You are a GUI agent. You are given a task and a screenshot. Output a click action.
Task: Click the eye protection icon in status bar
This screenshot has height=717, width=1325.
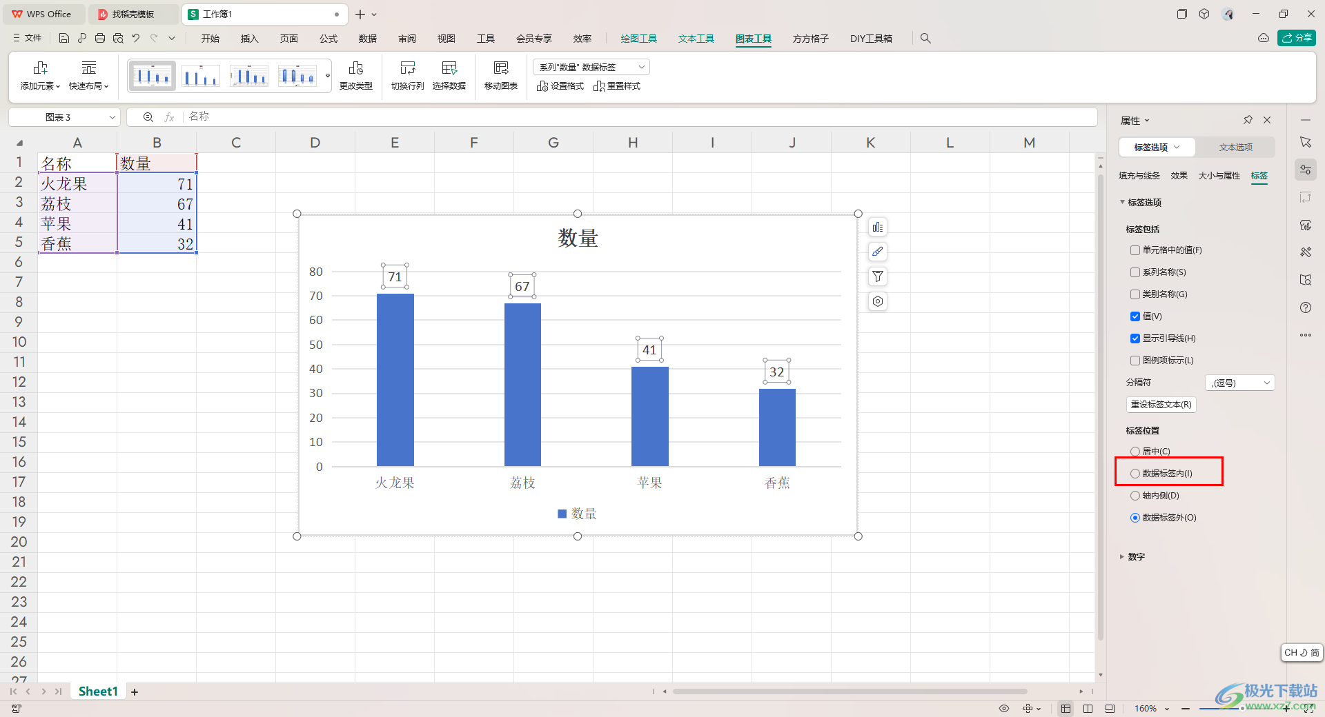coord(1004,709)
